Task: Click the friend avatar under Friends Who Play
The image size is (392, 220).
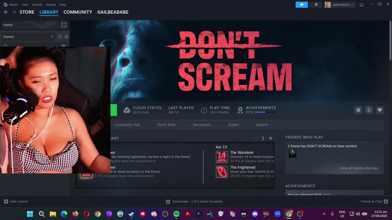Action: [292, 154]
